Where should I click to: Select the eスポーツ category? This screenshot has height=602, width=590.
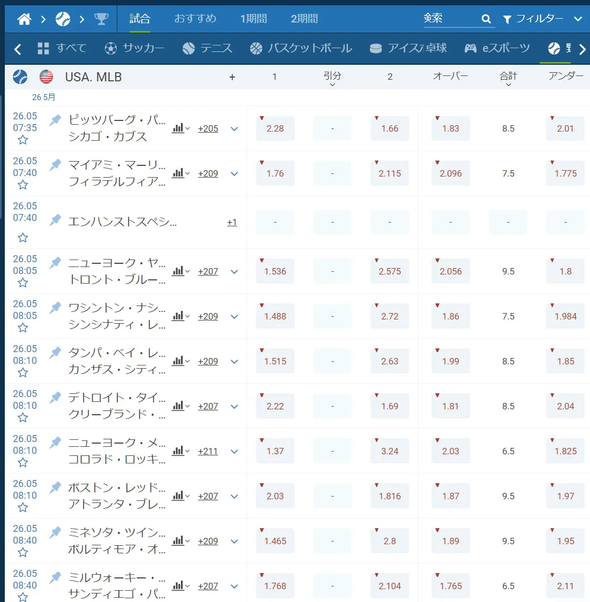[x=497, y=48]
